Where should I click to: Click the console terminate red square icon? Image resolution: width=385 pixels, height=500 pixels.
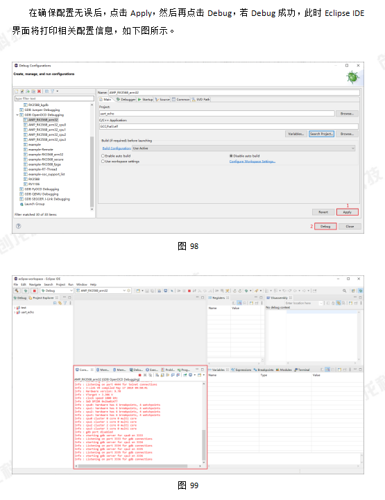coord(139,375)
